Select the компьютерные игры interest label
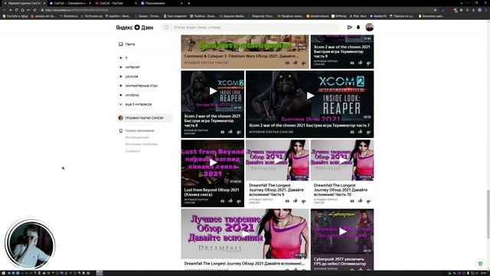The width and height of the screenshot is (490, 276). pos(141,85)
